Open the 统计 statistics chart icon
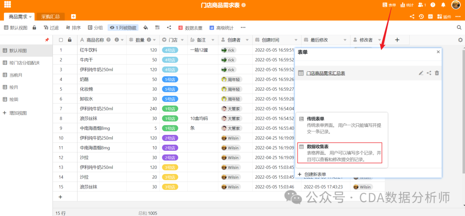This screenshot has width=465, height=216. click(x=407, y=5)
